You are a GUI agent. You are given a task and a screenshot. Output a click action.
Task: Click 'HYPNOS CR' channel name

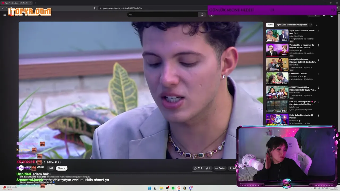coord(294,121)
